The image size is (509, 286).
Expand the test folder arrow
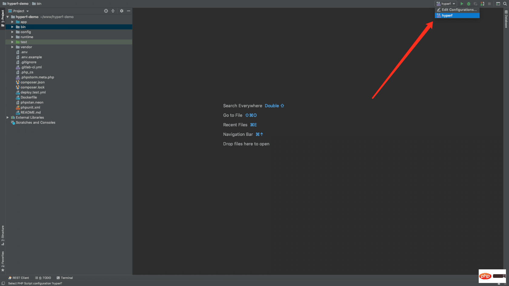coord(12,42)
